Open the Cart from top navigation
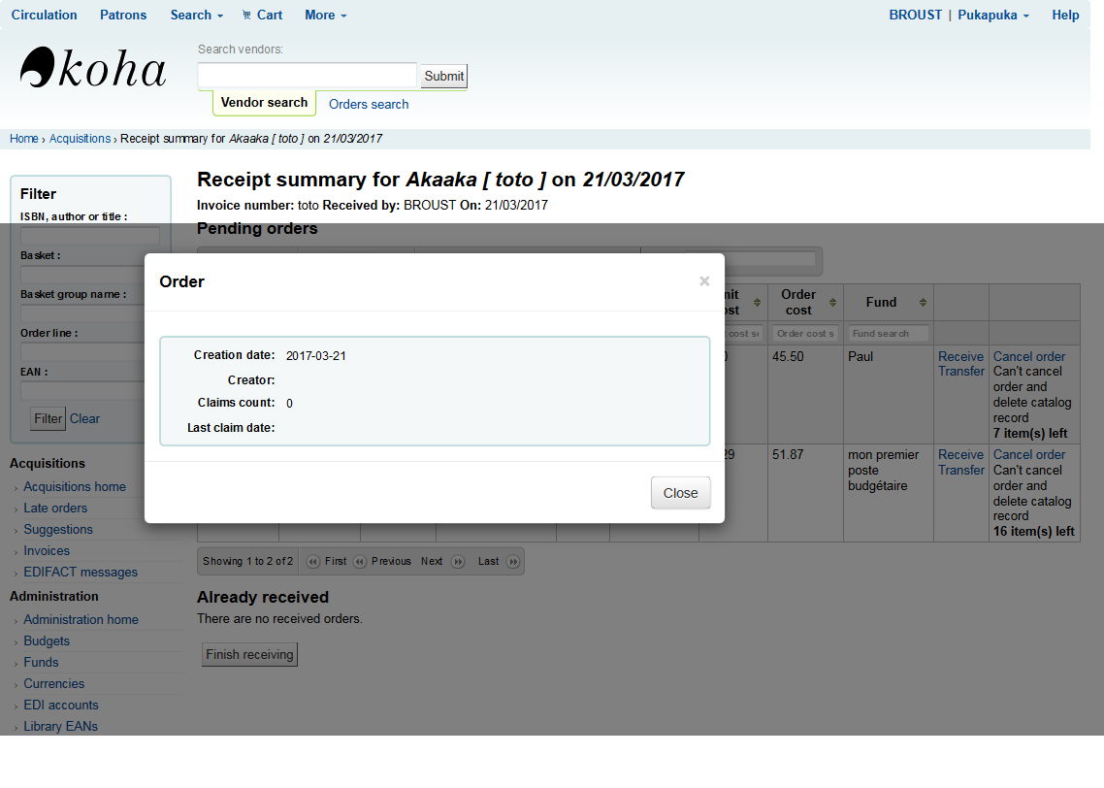 tap(262, 15)
